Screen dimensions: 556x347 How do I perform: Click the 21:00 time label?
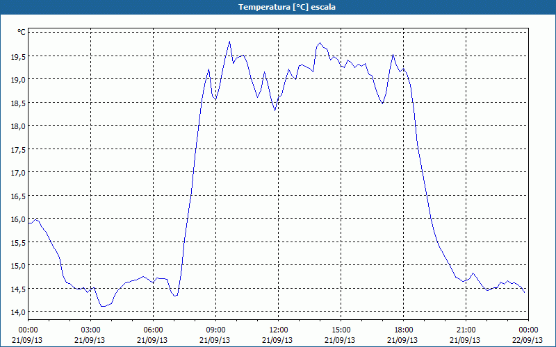(x=466, y=330)
